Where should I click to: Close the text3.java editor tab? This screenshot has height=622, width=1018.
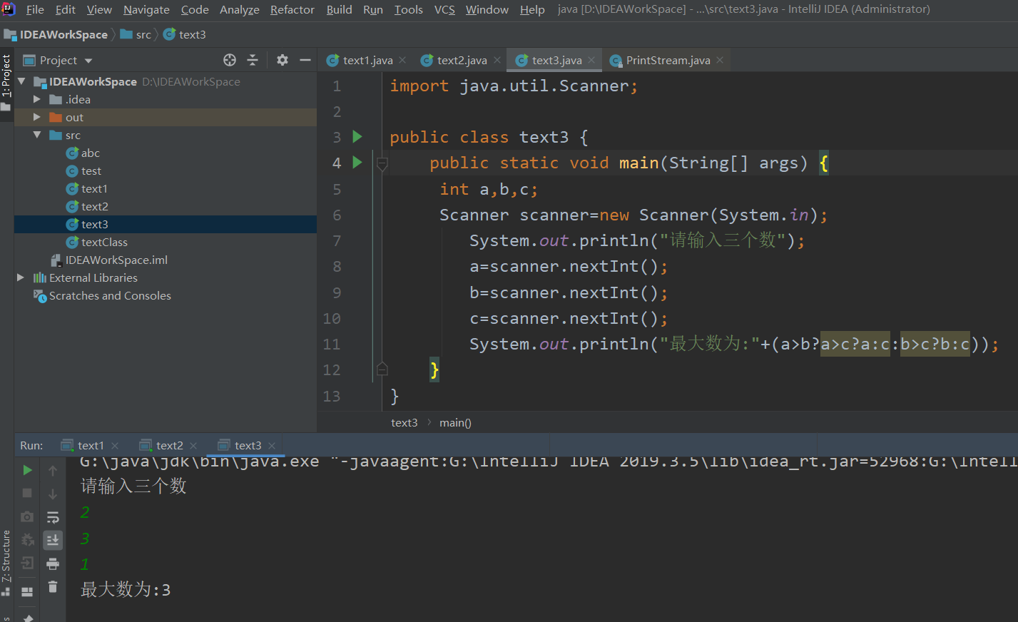click(x=591, y=60)
